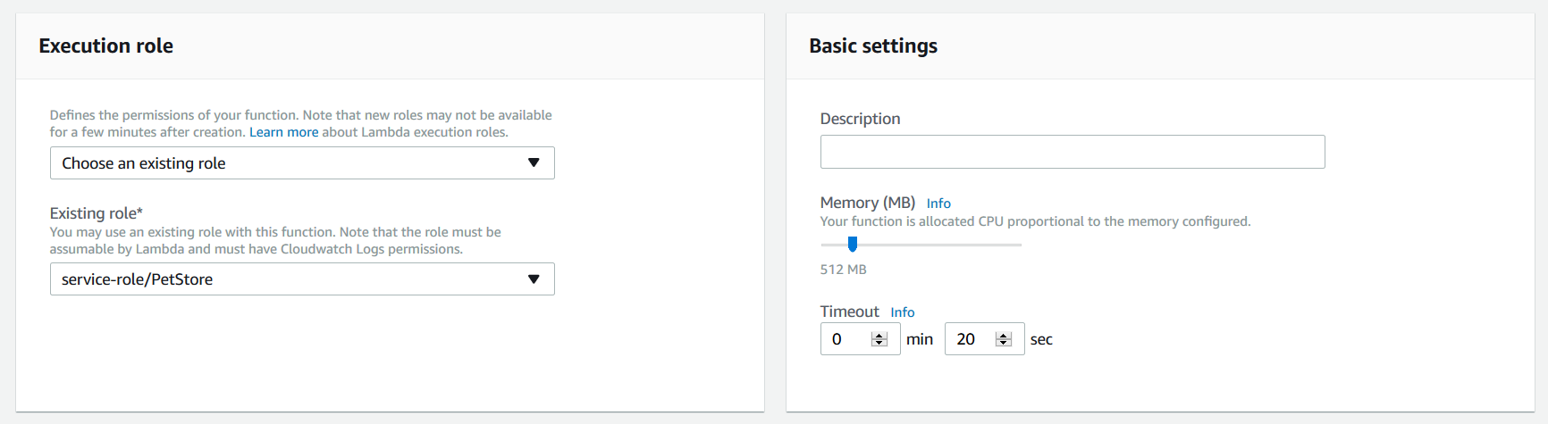Open the 'Learn more' link about execution roles
Screen dimensions: 1548x424
[x=283, y=132]
